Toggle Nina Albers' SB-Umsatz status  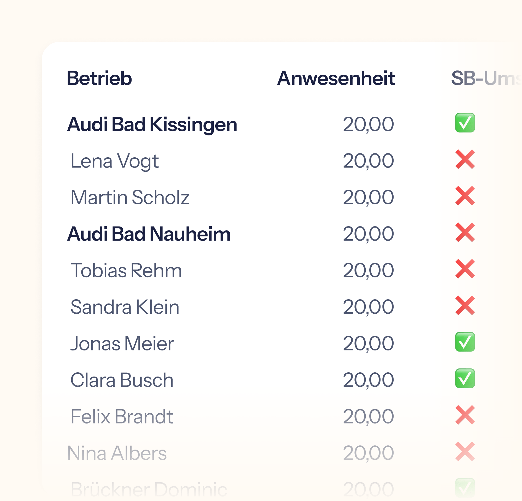point(465,452)
